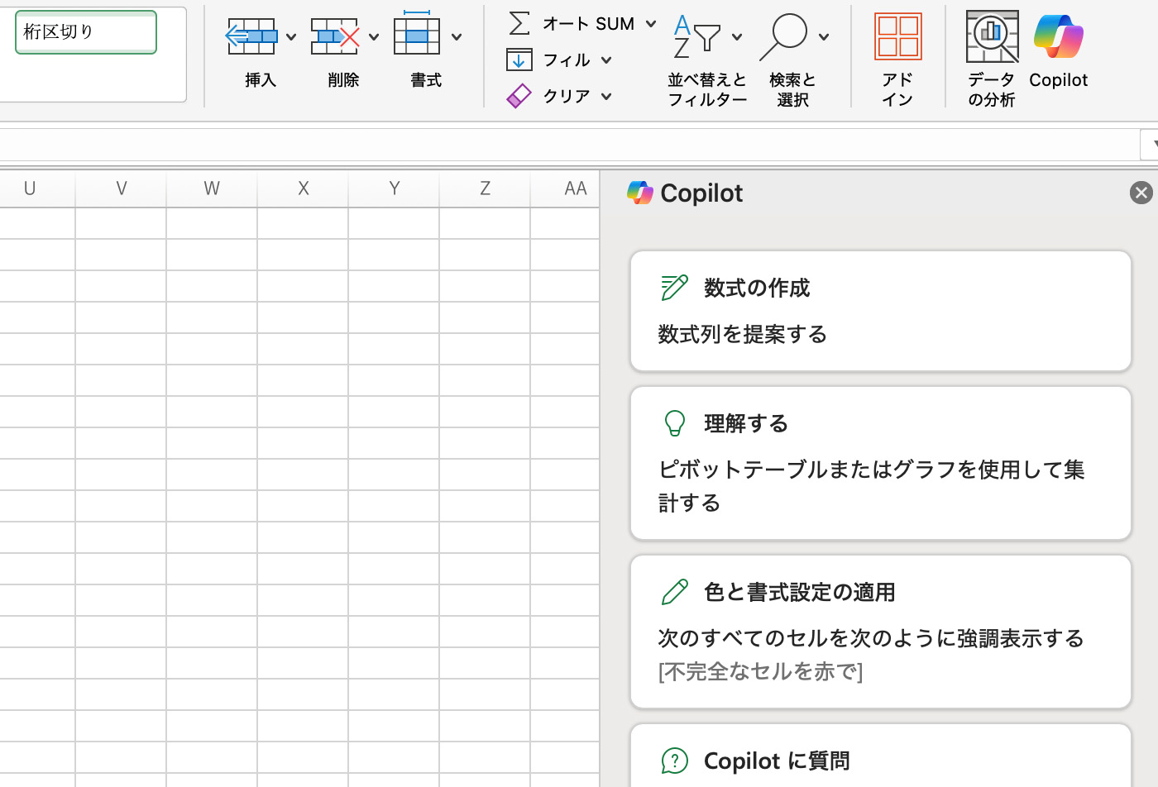The height and width of the screenshot is (787, 1158).
Task: Close the Copilot side panel
Action: (1141, 193)
